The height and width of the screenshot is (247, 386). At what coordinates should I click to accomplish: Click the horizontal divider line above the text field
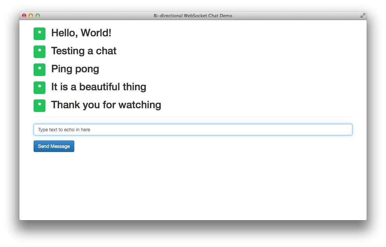193,117
